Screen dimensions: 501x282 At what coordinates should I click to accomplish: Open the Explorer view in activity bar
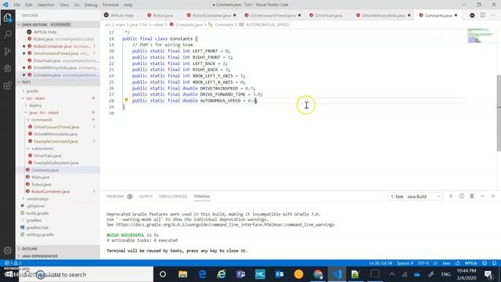point(7,17)
